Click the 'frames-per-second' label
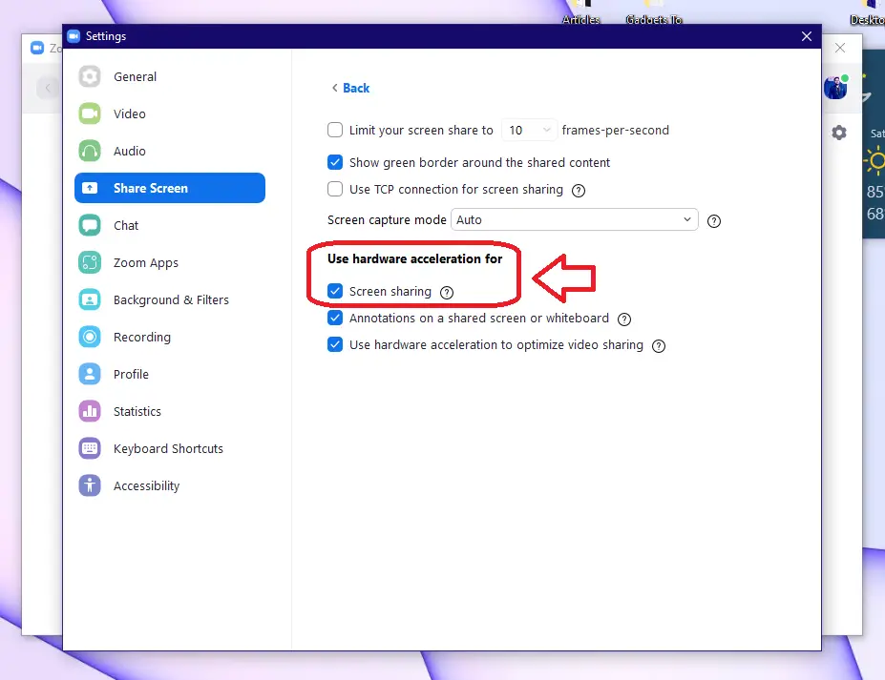The width and height of the screenshot is (885, 680). click(615, 131)
